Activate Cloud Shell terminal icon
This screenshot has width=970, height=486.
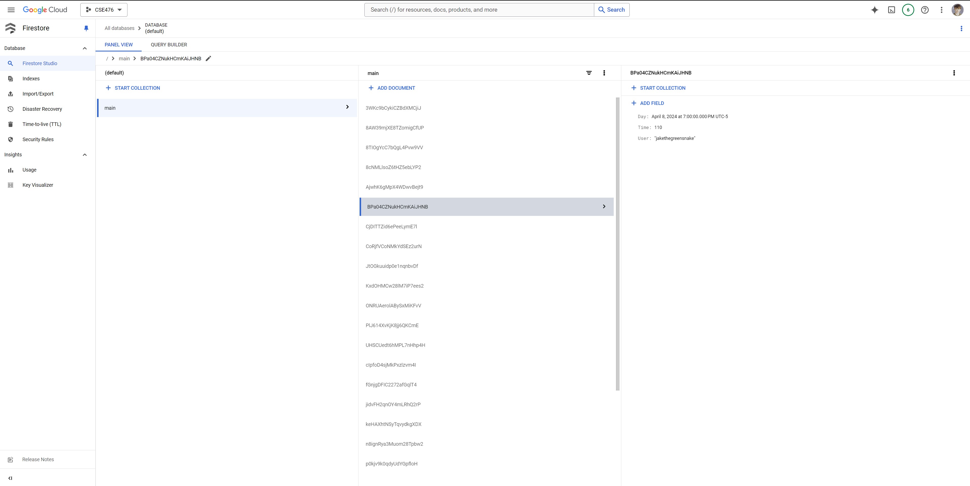[x=891, y=10]
